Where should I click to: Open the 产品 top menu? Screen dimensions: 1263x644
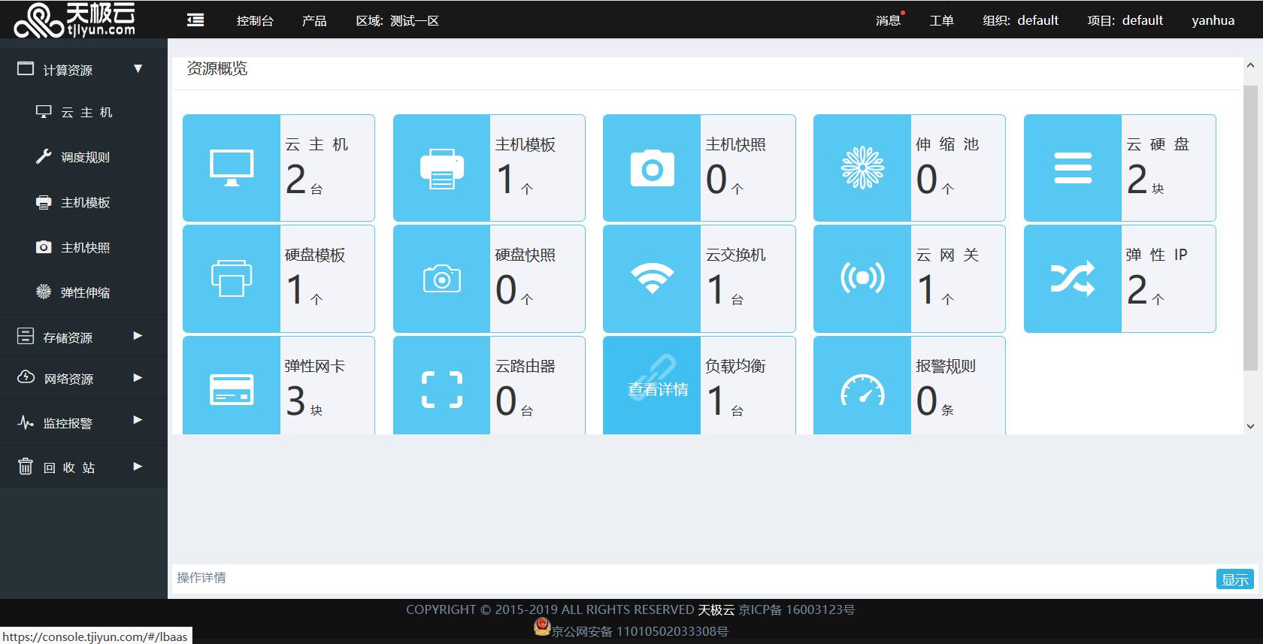tap(314, 20)
